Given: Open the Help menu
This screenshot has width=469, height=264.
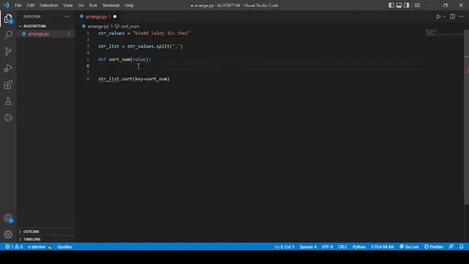Looking at the screenshot, I should tap(129, 5).
